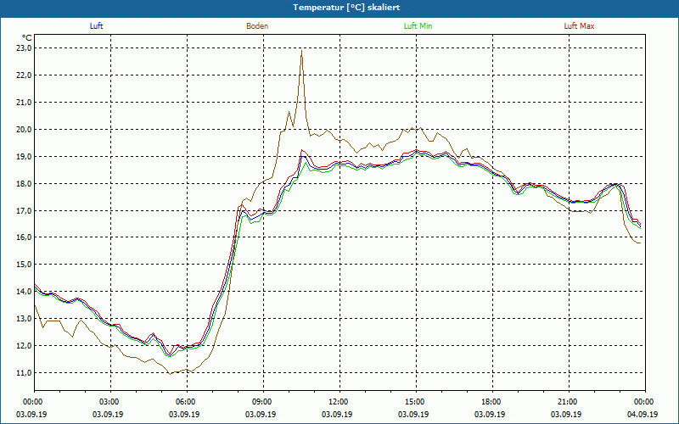Click the 14,0 y-axis value
679x424 pixels.
[25, 292]
